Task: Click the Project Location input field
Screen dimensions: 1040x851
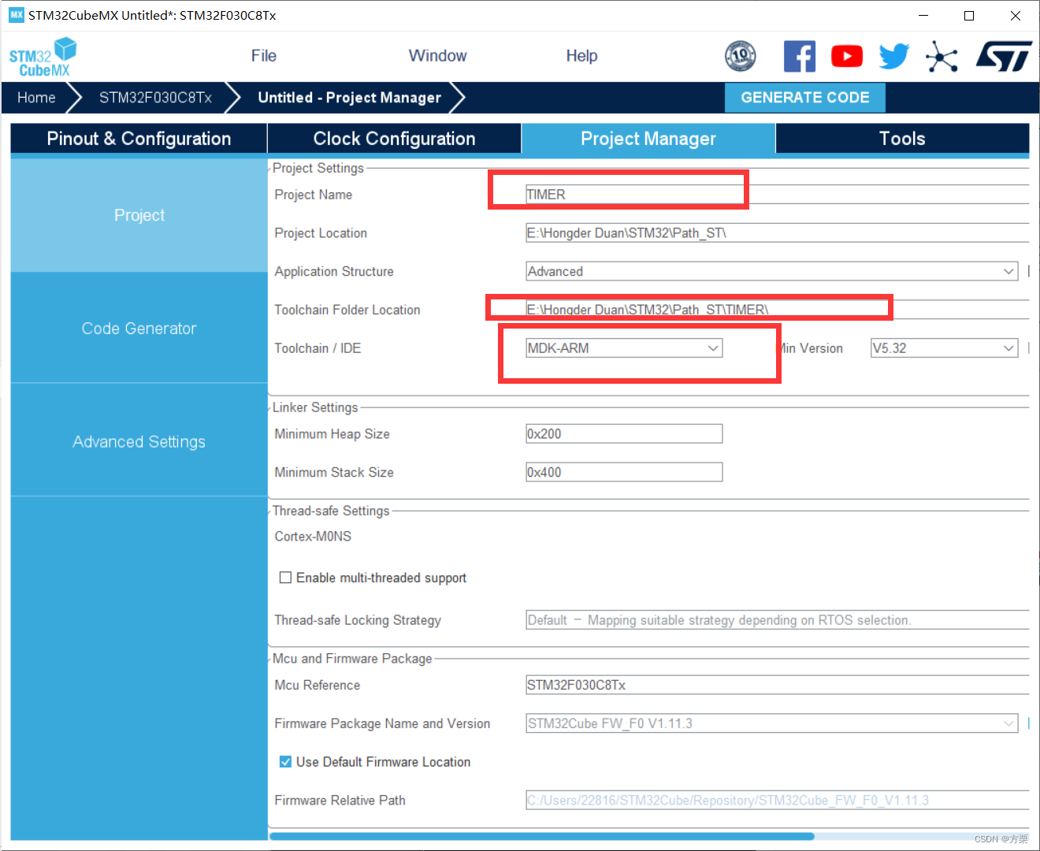Action: pyautogui.click(x=778, y=233)
